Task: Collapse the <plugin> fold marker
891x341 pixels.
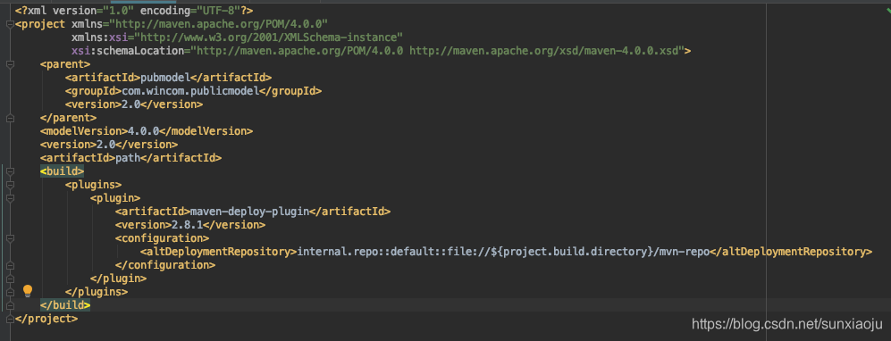Action: tap(10, 198)
